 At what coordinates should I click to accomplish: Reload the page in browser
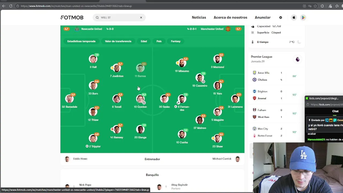point(11,6)
